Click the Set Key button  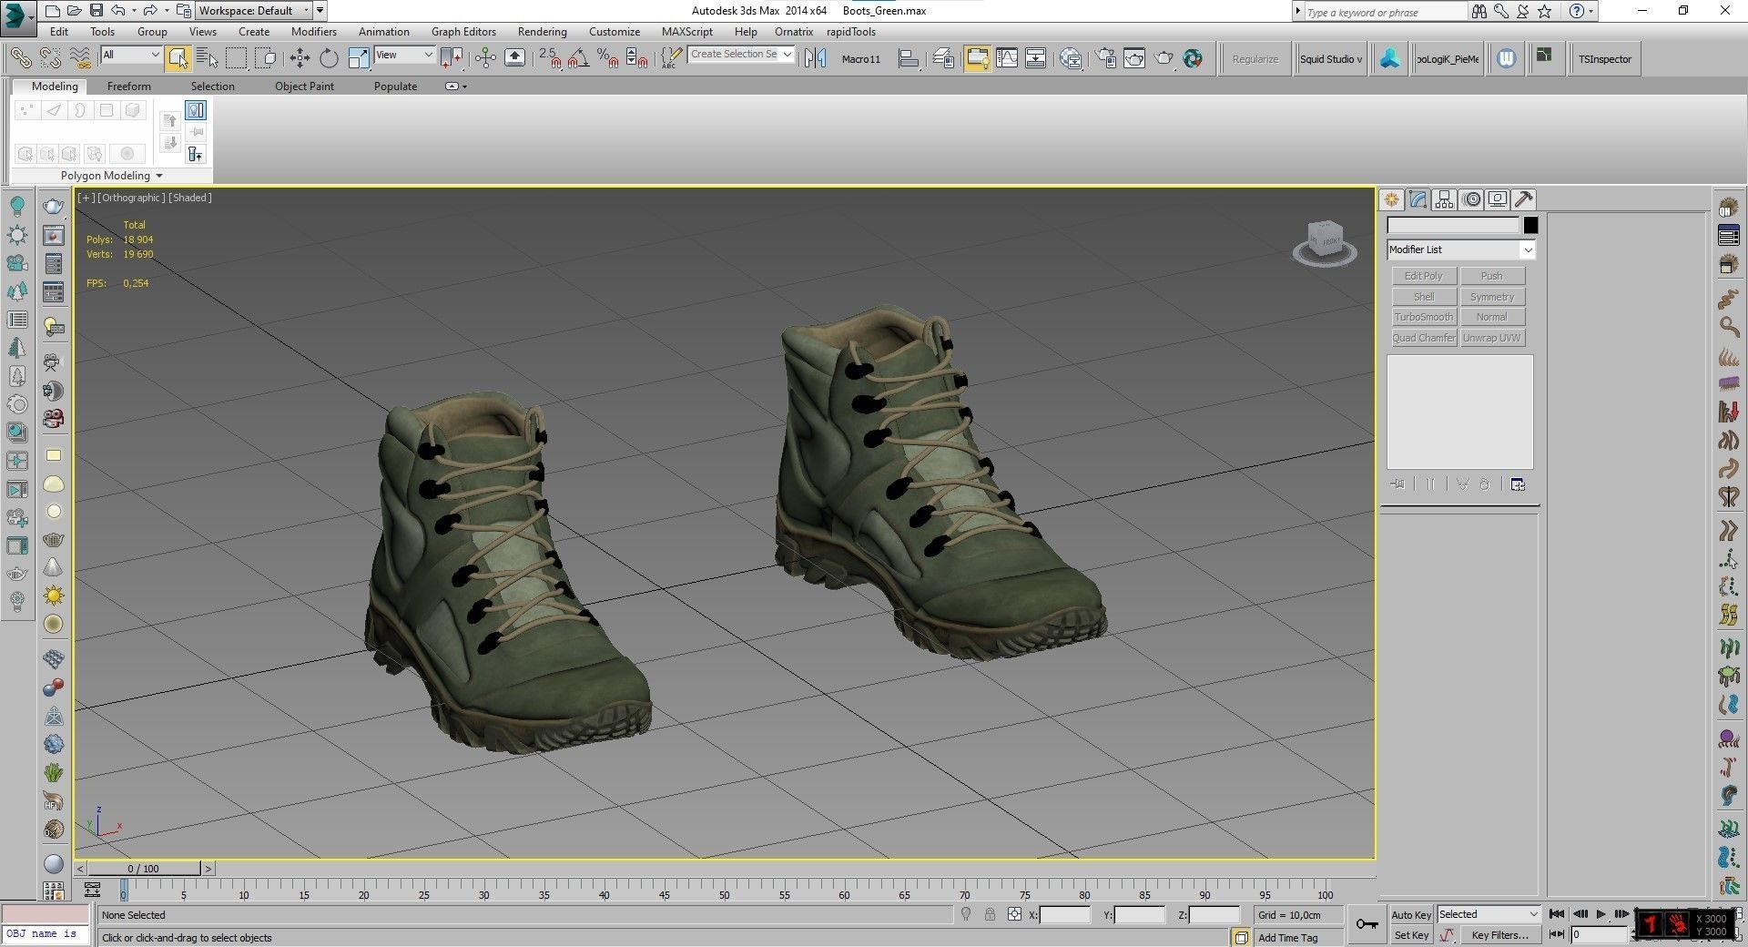tap(1411, 935)
